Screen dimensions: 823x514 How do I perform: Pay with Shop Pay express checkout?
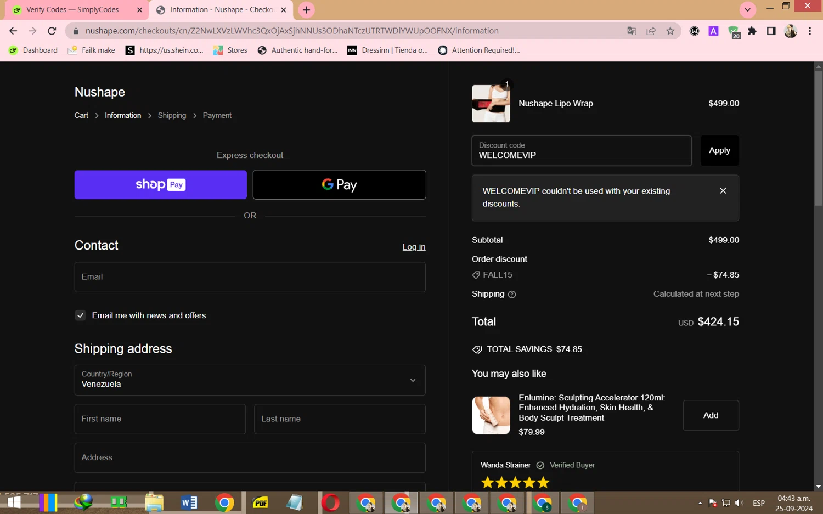click(161, 185)
